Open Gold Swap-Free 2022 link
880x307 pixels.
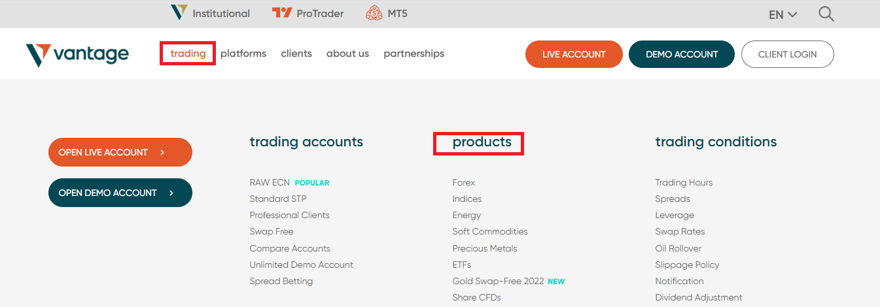(x=498, y=281)
